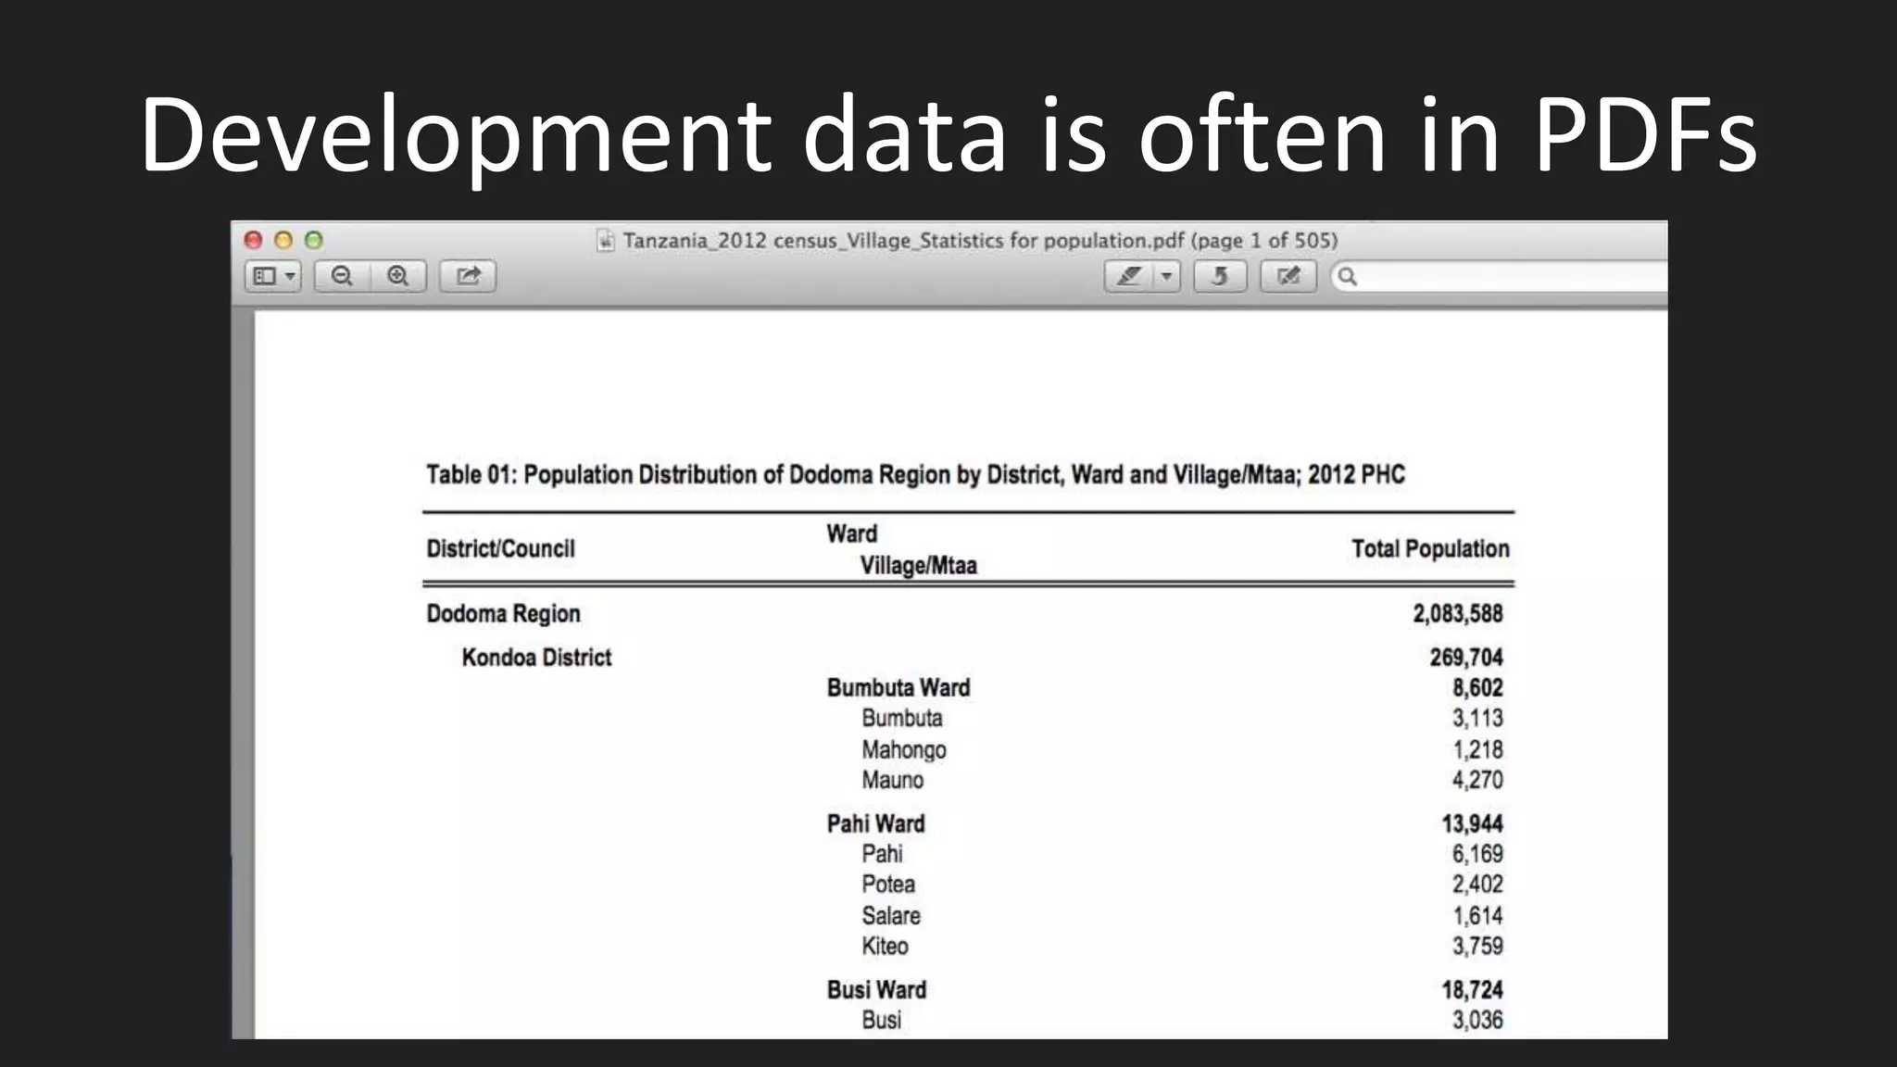This screenshot has width=1897, height=1067.
Task: Click the 'Mahongo' village row
Action: pyautogui.click(x=904, y=750)
